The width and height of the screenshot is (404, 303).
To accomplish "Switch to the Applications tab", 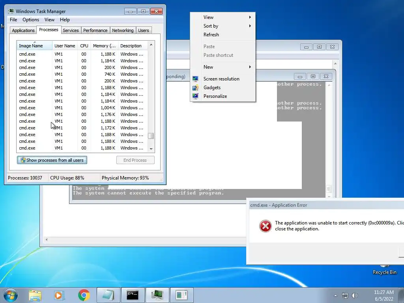I will (23, 30).
